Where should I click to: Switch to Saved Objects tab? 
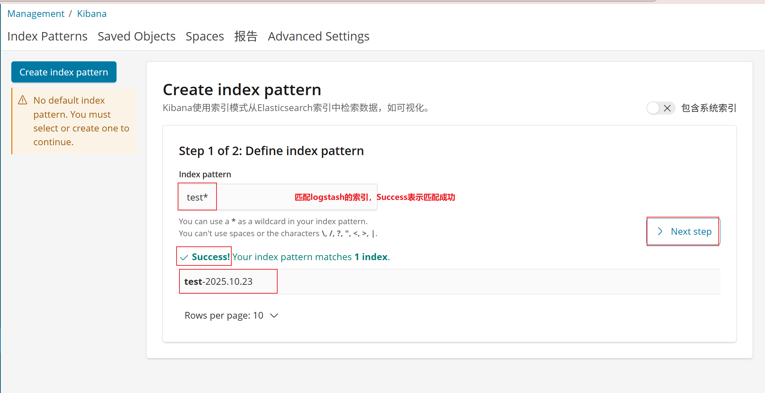[136, 36]
